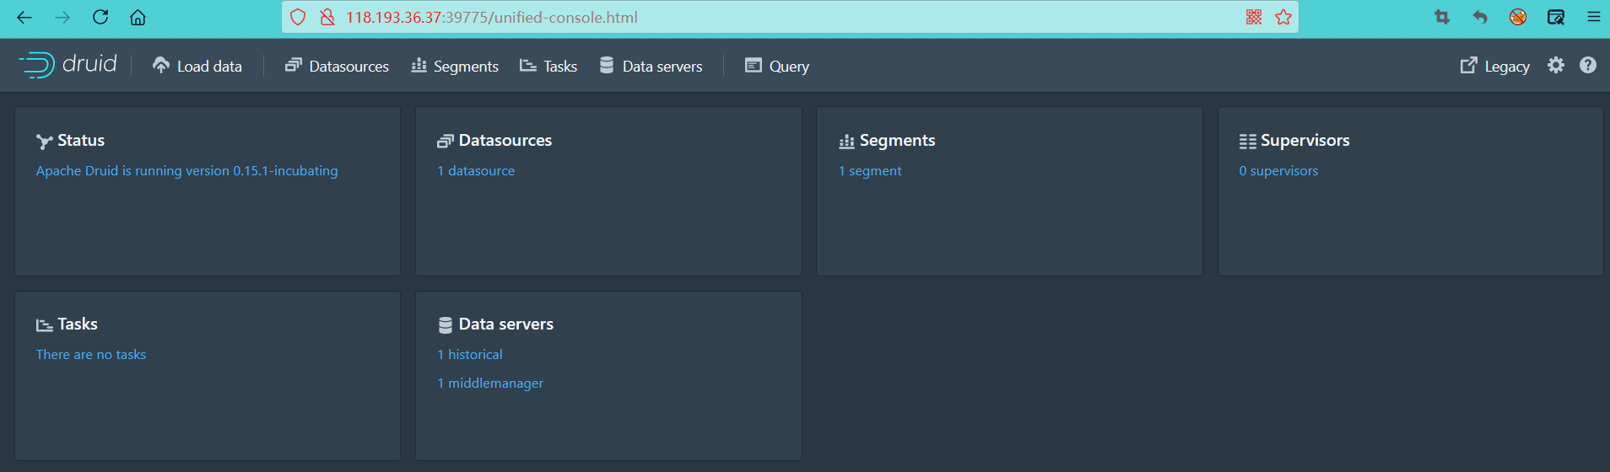Click the crop screenshot icon in browser toolbar
The image size is (1610, 472).
coord(1442,17)
